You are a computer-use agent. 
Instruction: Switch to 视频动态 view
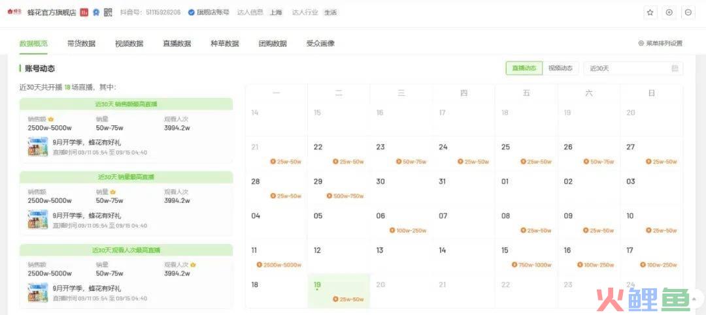(561, 68)
